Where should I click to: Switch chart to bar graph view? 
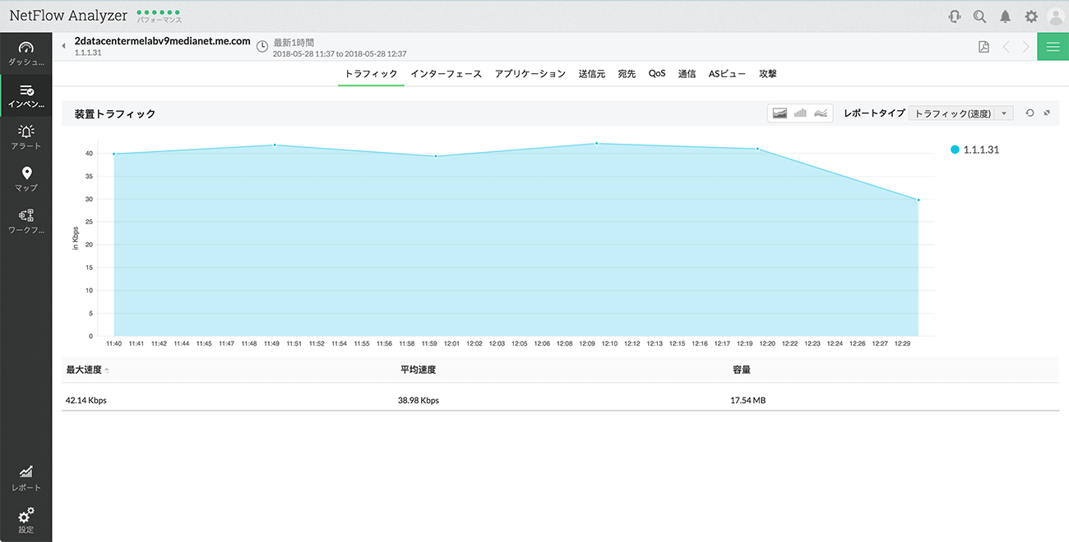[x=799, y=113]
